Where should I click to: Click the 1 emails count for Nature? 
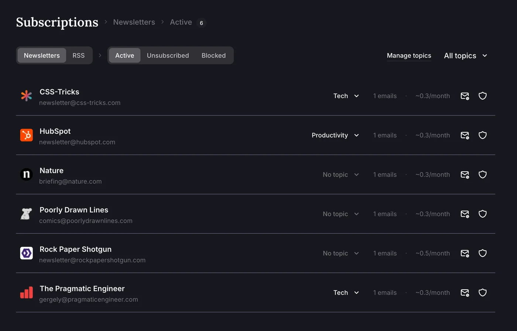point(385,174)
